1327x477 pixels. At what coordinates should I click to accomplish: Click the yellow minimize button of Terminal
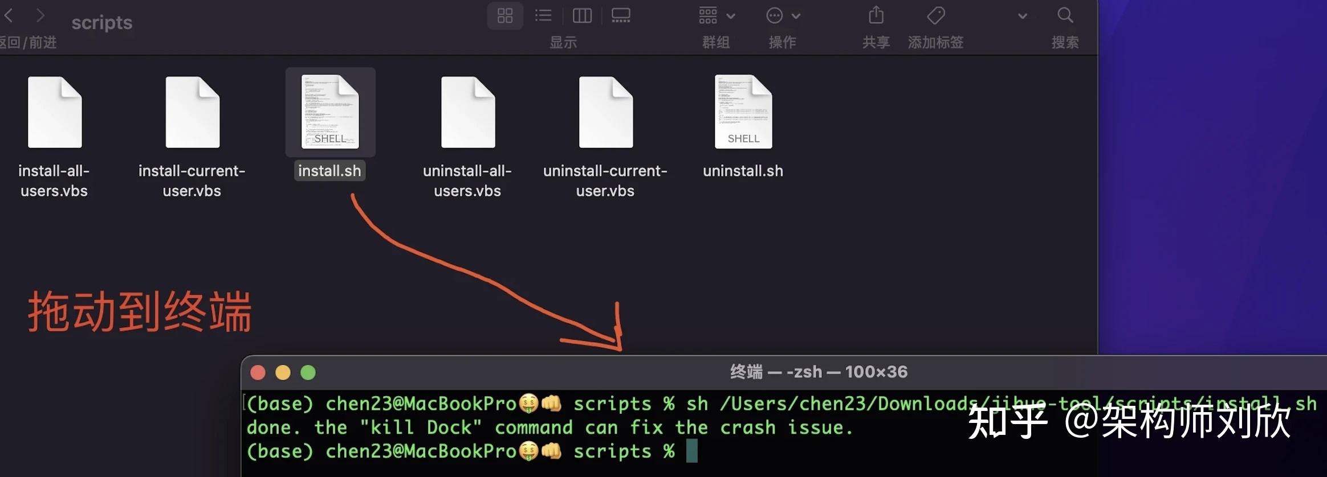(283, 372)
